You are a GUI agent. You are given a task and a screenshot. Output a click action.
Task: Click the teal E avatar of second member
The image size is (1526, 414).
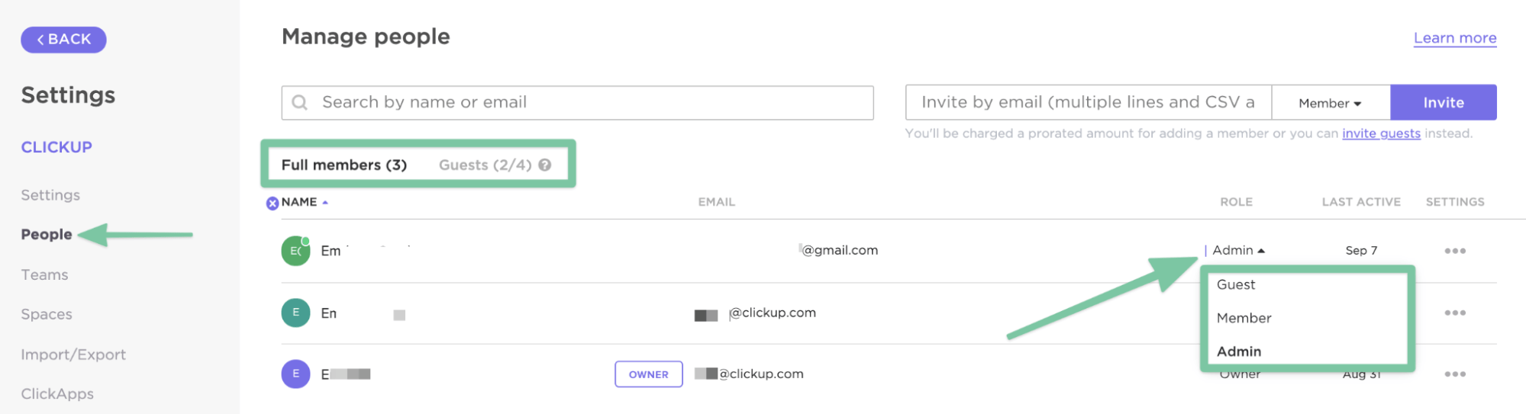295,313
